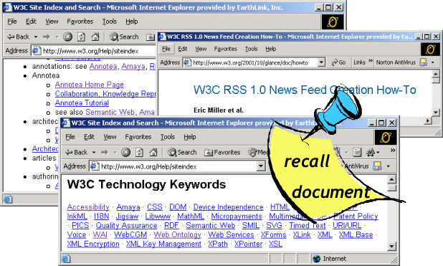Open the Back history dropdown in the front window
This screenshot has width=443, height=266.
pyautogui.click(x=94, y=153)
